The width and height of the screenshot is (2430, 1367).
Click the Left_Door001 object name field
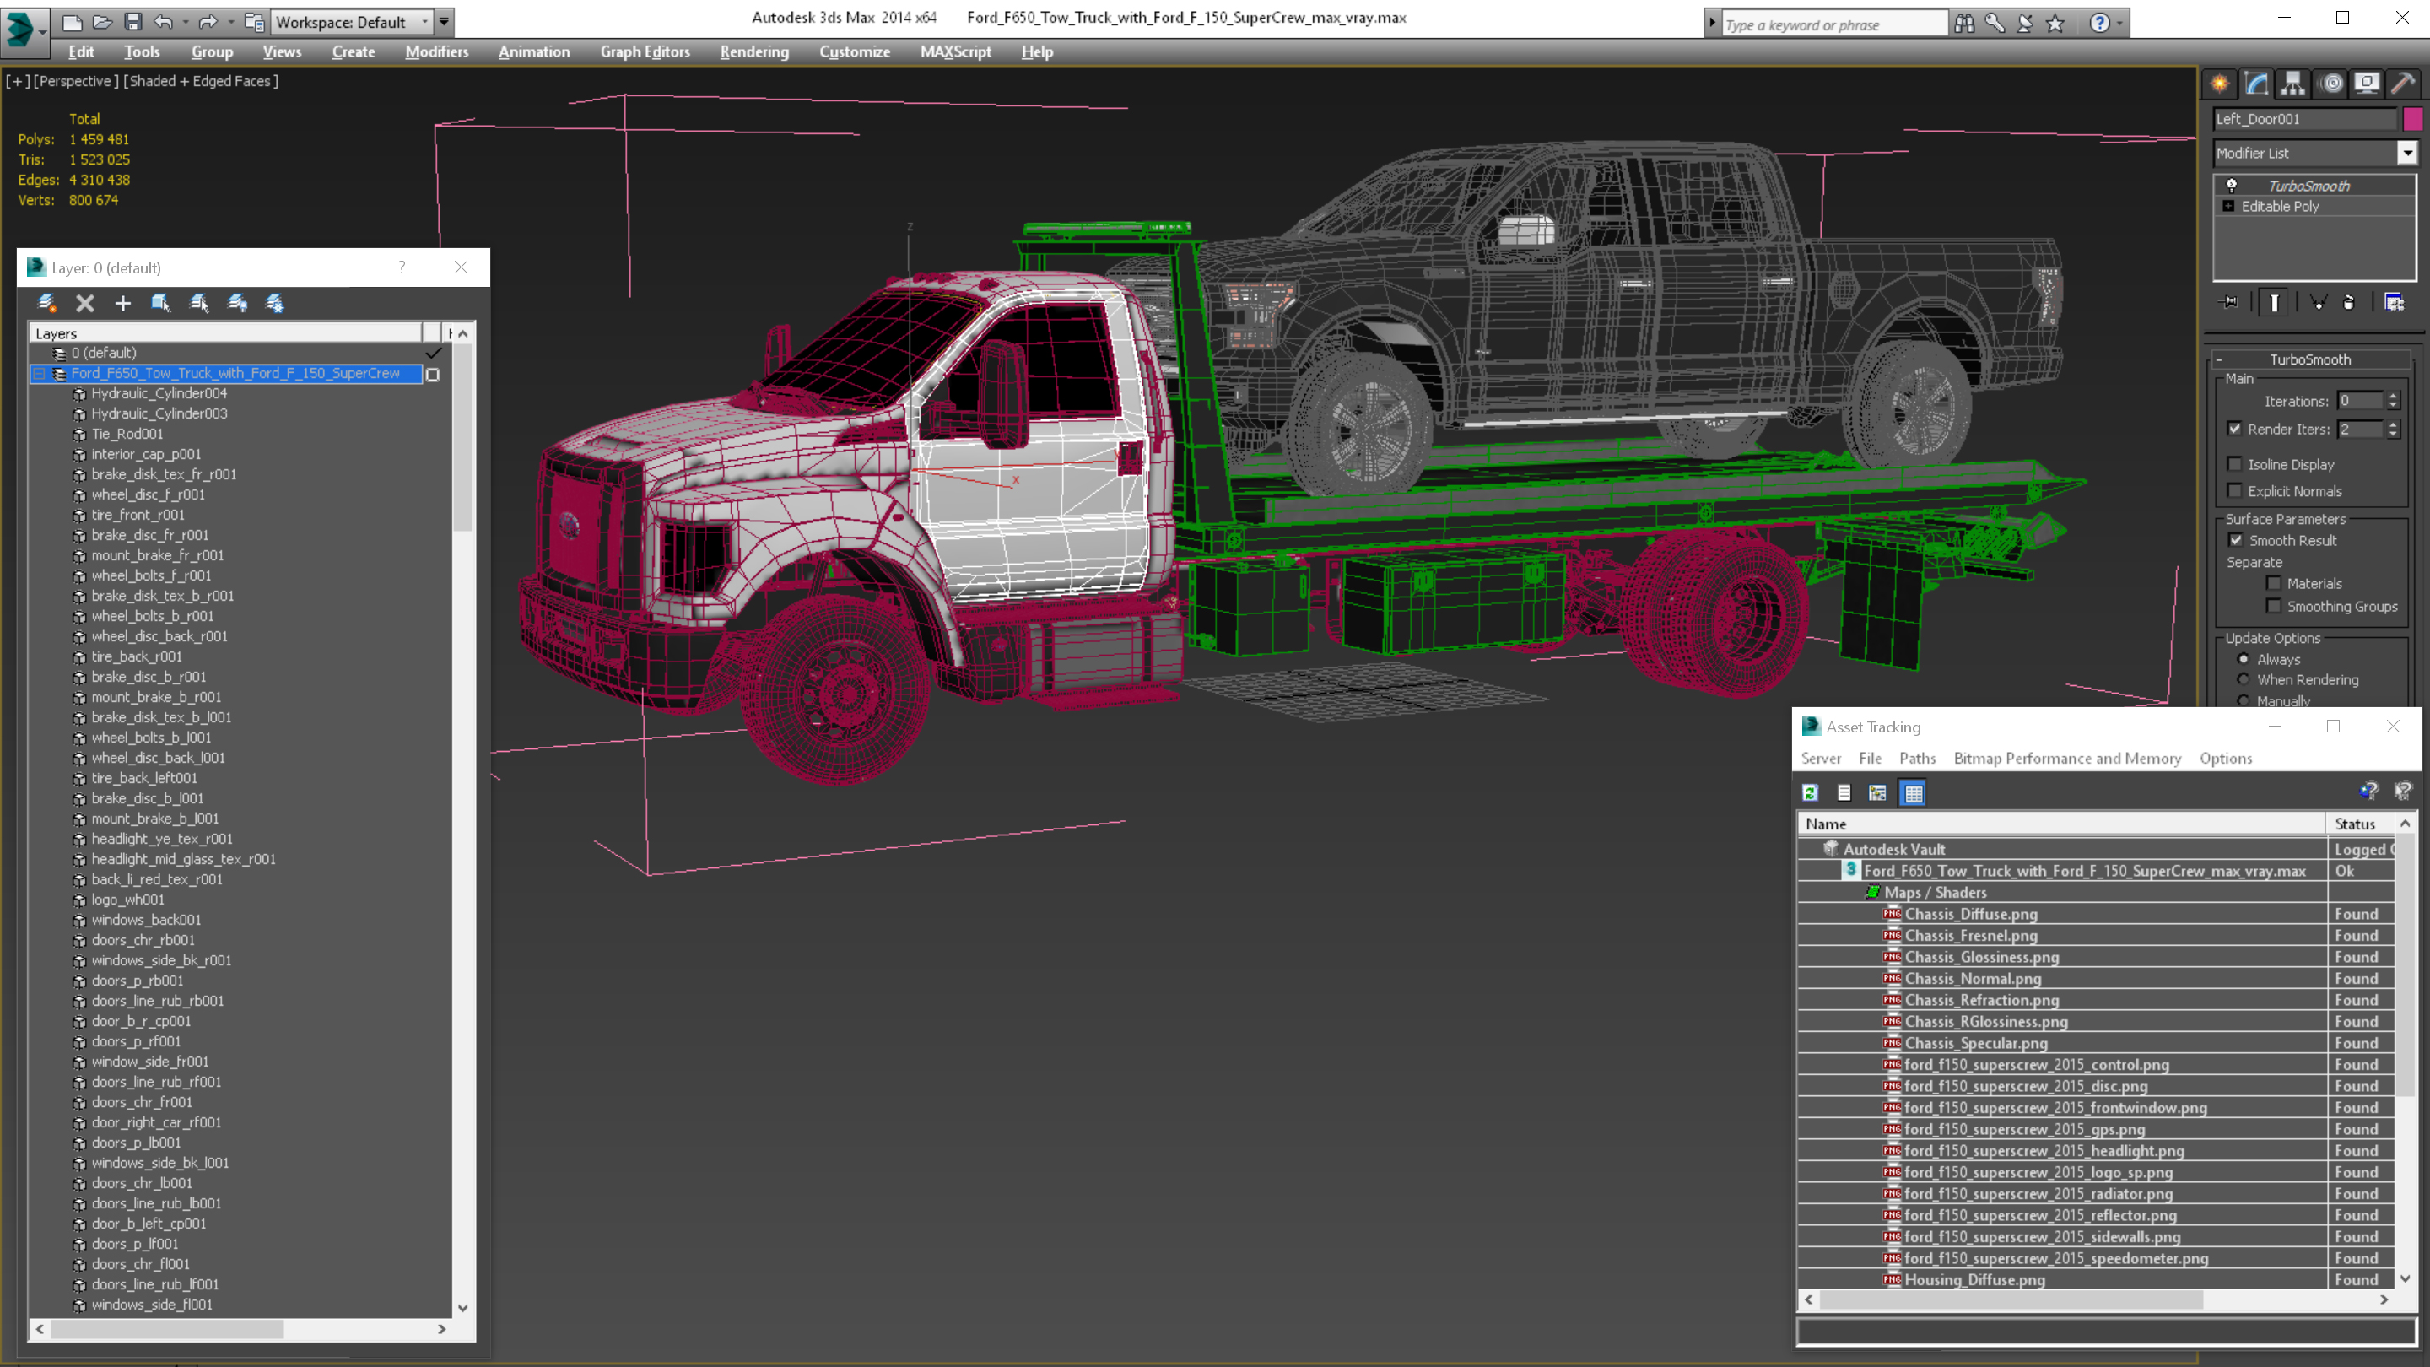[2304, 119]
